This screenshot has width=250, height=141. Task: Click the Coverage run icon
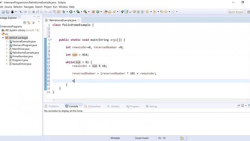tap(78, 12)
